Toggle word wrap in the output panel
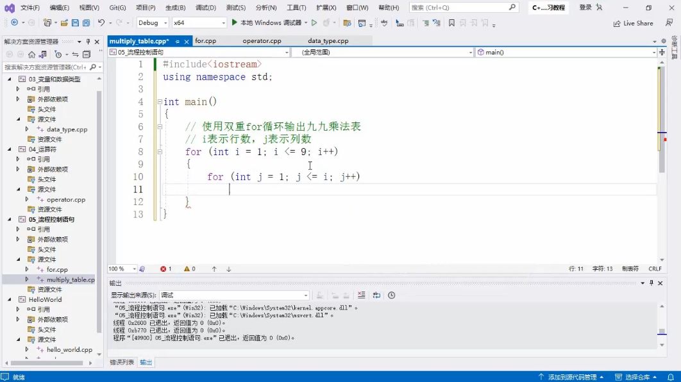 point(376,295)
